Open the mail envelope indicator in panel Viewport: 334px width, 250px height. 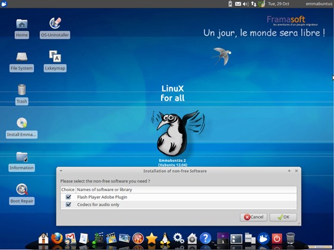[x=238, y=4]
